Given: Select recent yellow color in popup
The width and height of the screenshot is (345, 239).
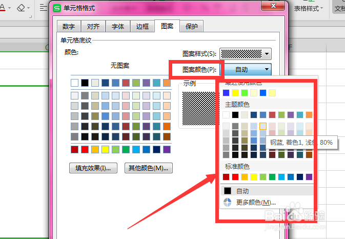Looking at the screenshot, I should [235, 93].
